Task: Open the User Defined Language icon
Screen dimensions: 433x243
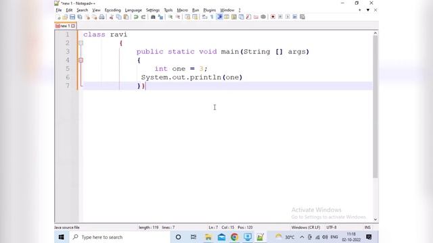Action: (227, 17)
